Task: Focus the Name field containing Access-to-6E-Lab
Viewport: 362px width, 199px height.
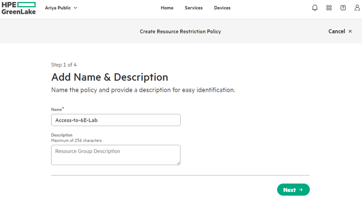Action: (x=116, y=120)
